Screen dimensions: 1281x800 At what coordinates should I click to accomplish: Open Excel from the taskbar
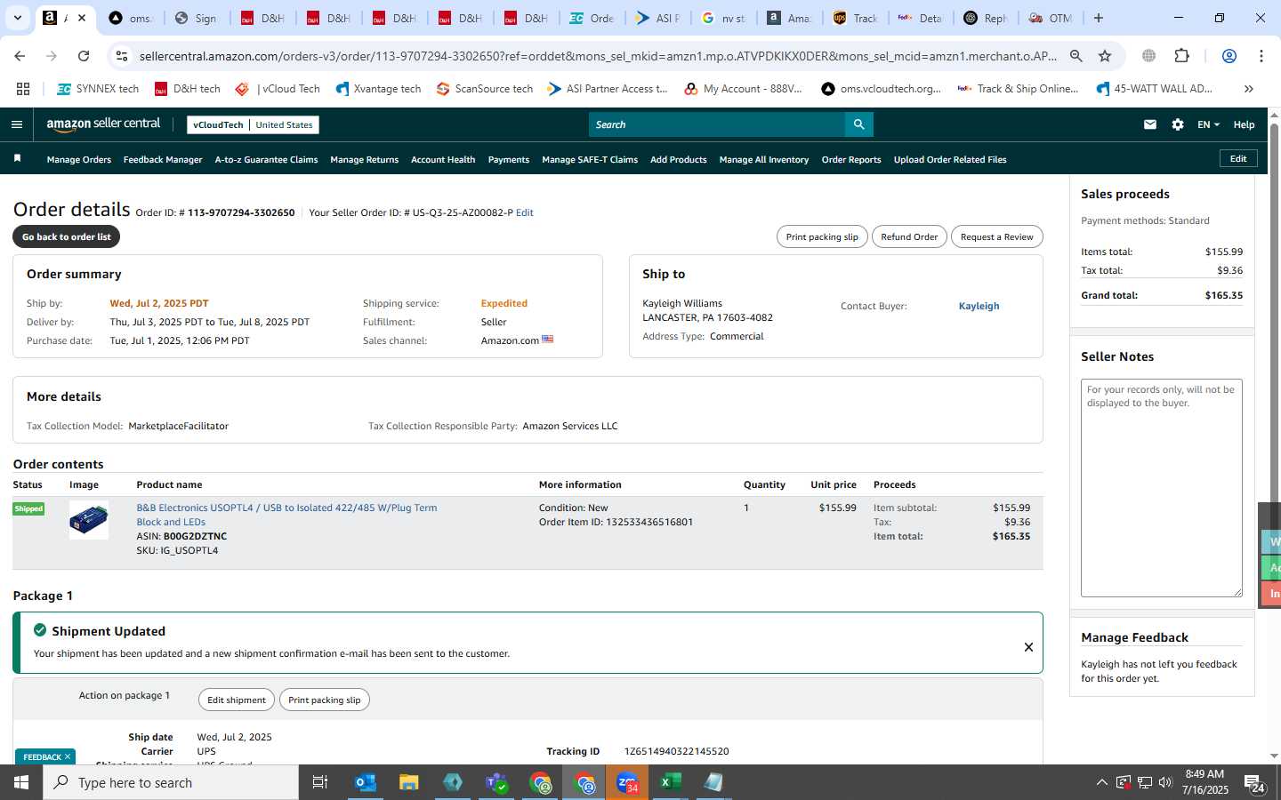tap(671, 782)
